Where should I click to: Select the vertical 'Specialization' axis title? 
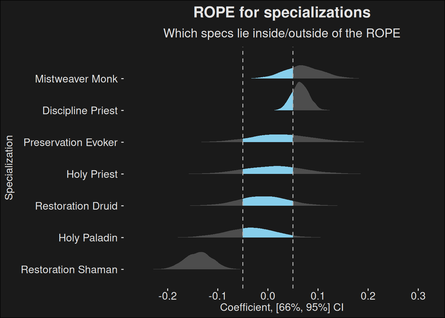point(9,168)
